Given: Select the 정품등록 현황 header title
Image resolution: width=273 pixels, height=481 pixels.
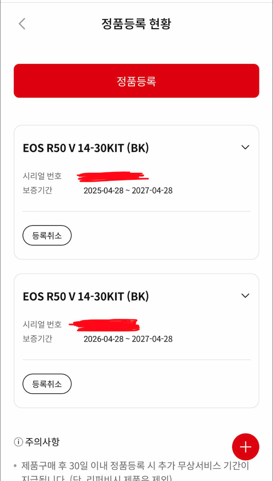Looking at the screenshot, I should [136, 23].
